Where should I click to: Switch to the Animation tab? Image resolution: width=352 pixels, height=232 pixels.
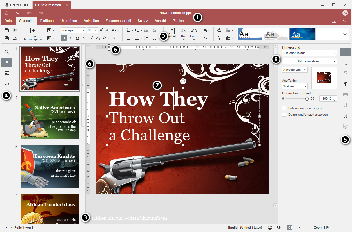pyautogui.click(x=91, y=21)
